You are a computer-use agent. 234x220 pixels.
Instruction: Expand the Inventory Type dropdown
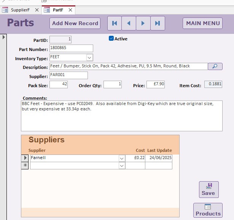click(x=89, y=57)
